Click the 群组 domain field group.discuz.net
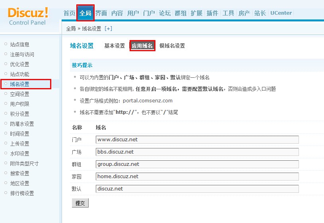The width and height of the screenshot is (324, 223). 197,164
